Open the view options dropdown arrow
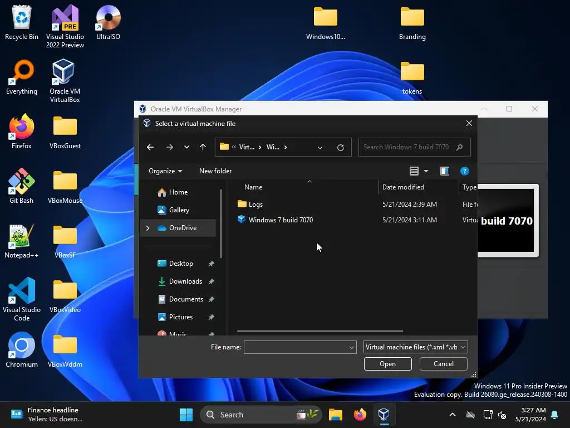The height and width of the screenshot is (428, 570). coord(426,171)
